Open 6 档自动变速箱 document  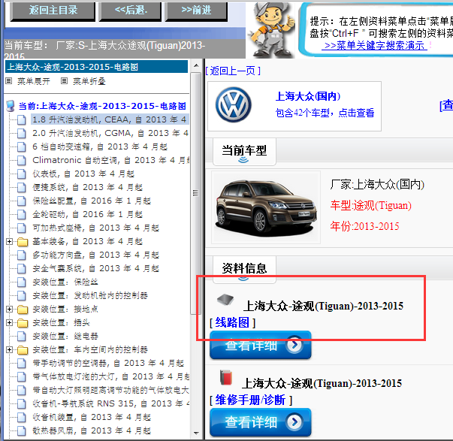(x=100, y=146)
